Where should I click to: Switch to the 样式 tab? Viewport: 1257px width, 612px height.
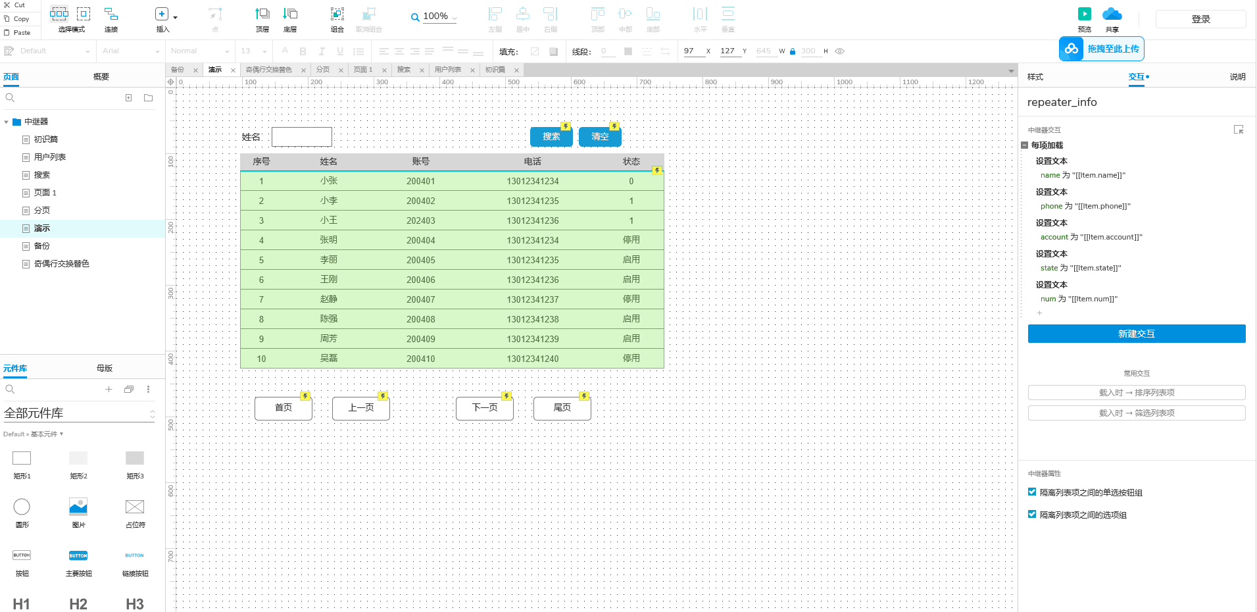(x=1035, y=77)
